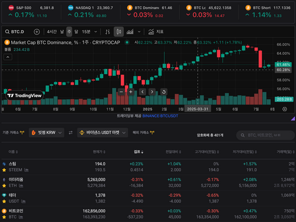The image size is (296, 222).
Task: Switch to area chart style
Action: click(x=130, y=32)
